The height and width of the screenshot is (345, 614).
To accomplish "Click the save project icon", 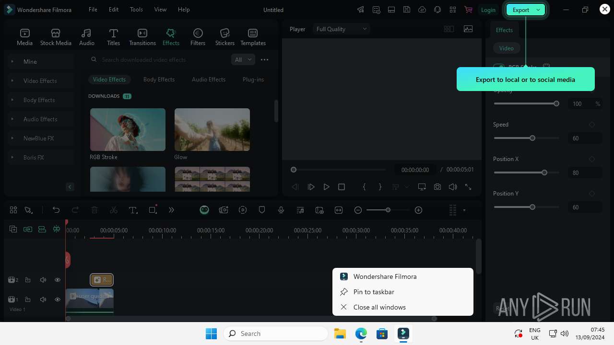I will click(407, 10).
